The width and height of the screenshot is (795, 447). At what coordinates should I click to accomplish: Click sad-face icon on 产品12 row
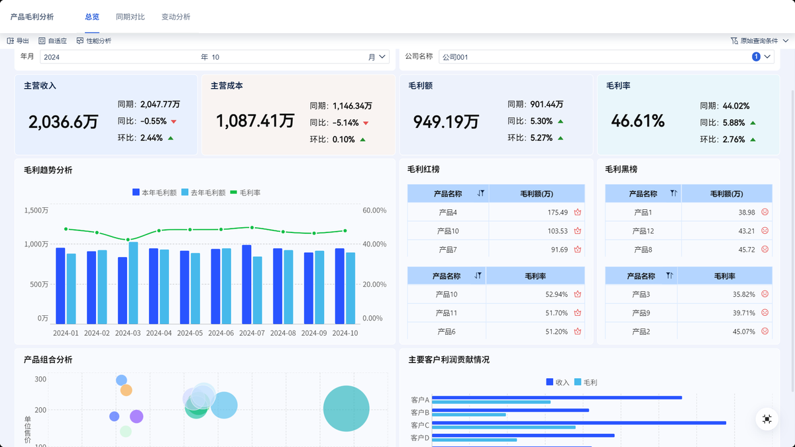point(765,230)
